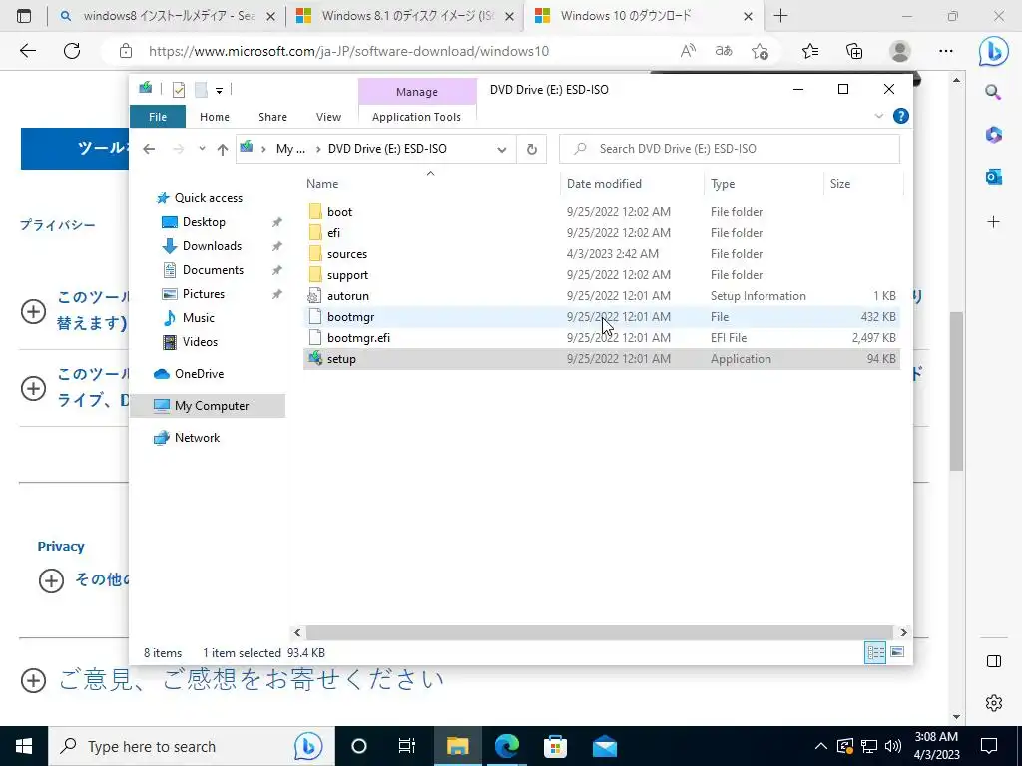The width and height of the screenshot is (1022, 766).
Task: Sort files by Name column header
Action: pyautogui.click(x=430, y=184)
